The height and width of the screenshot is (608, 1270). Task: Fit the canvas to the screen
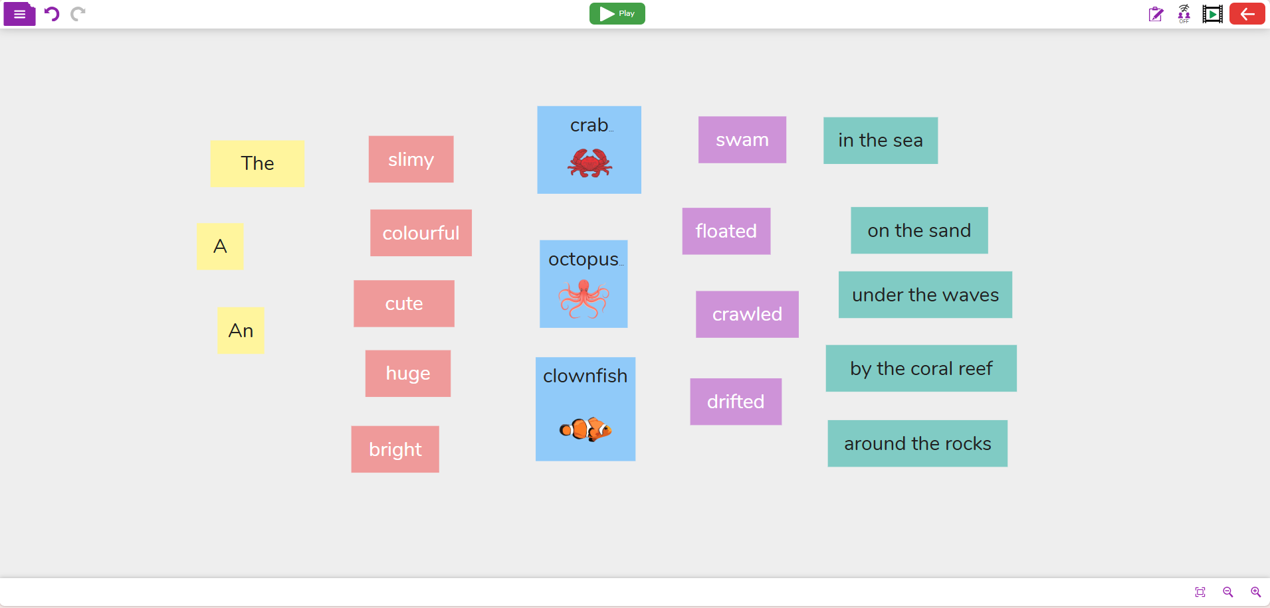click(1202, 592)
